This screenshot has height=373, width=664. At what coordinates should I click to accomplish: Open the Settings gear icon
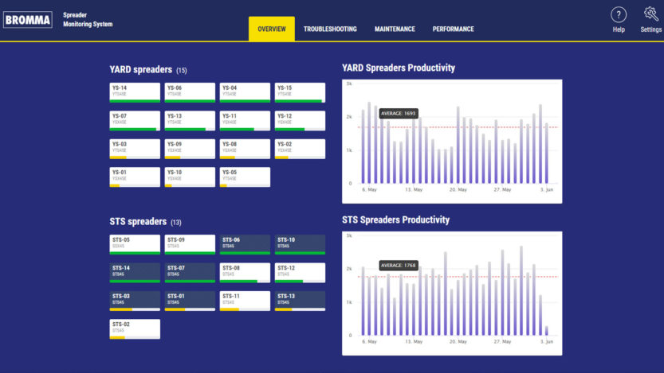(650, 15)
